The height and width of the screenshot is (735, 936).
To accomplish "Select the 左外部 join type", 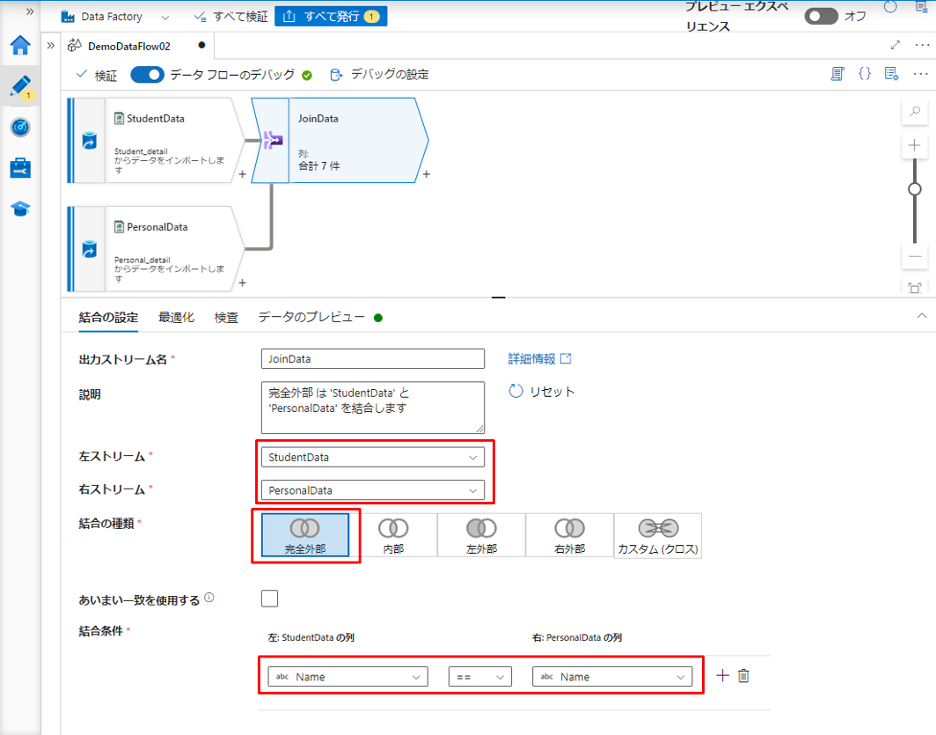I will click(x=481, y=535).
